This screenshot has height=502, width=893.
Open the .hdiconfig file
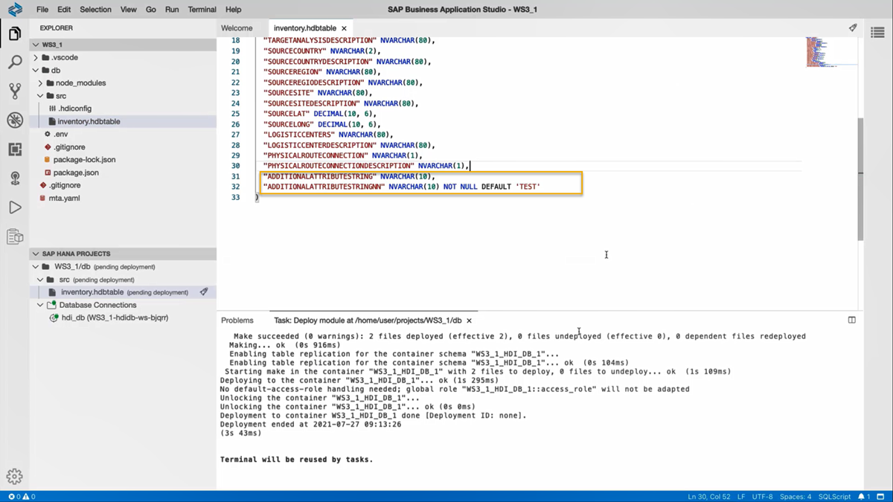(74, 109)
